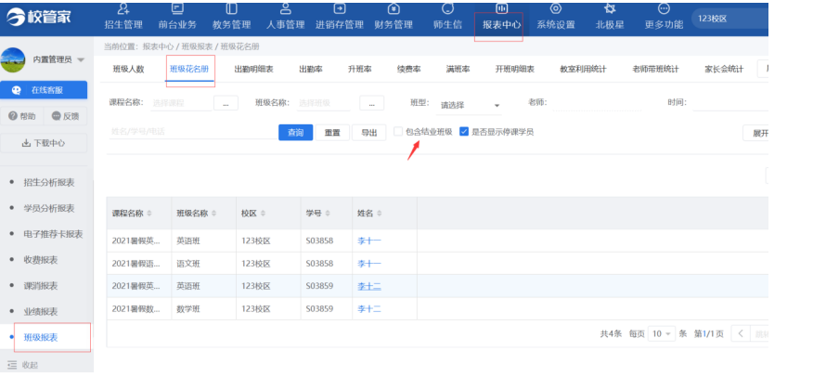Click the 课程名称 选择课程 field

click(x=181, y=103)
